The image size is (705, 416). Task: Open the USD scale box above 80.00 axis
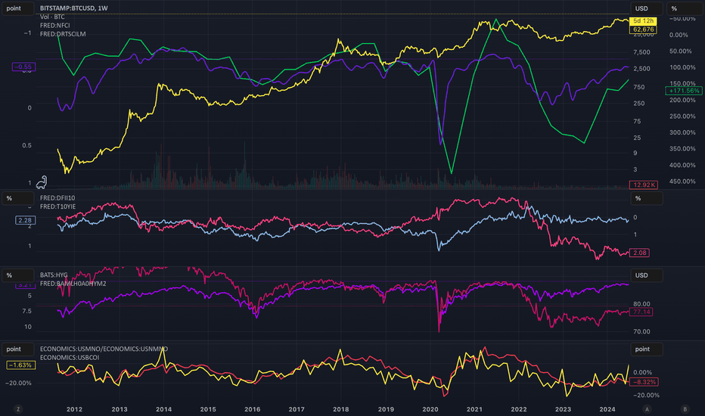(x=647, y=275)
